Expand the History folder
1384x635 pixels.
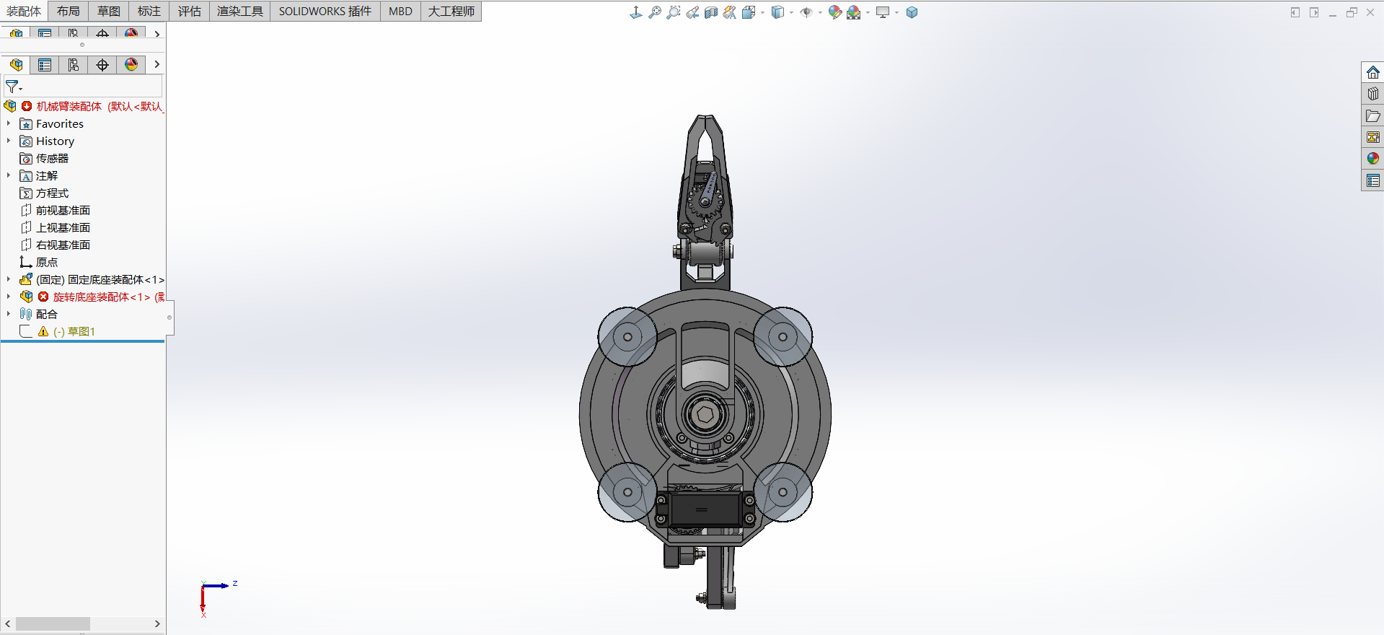coord(9,141)
